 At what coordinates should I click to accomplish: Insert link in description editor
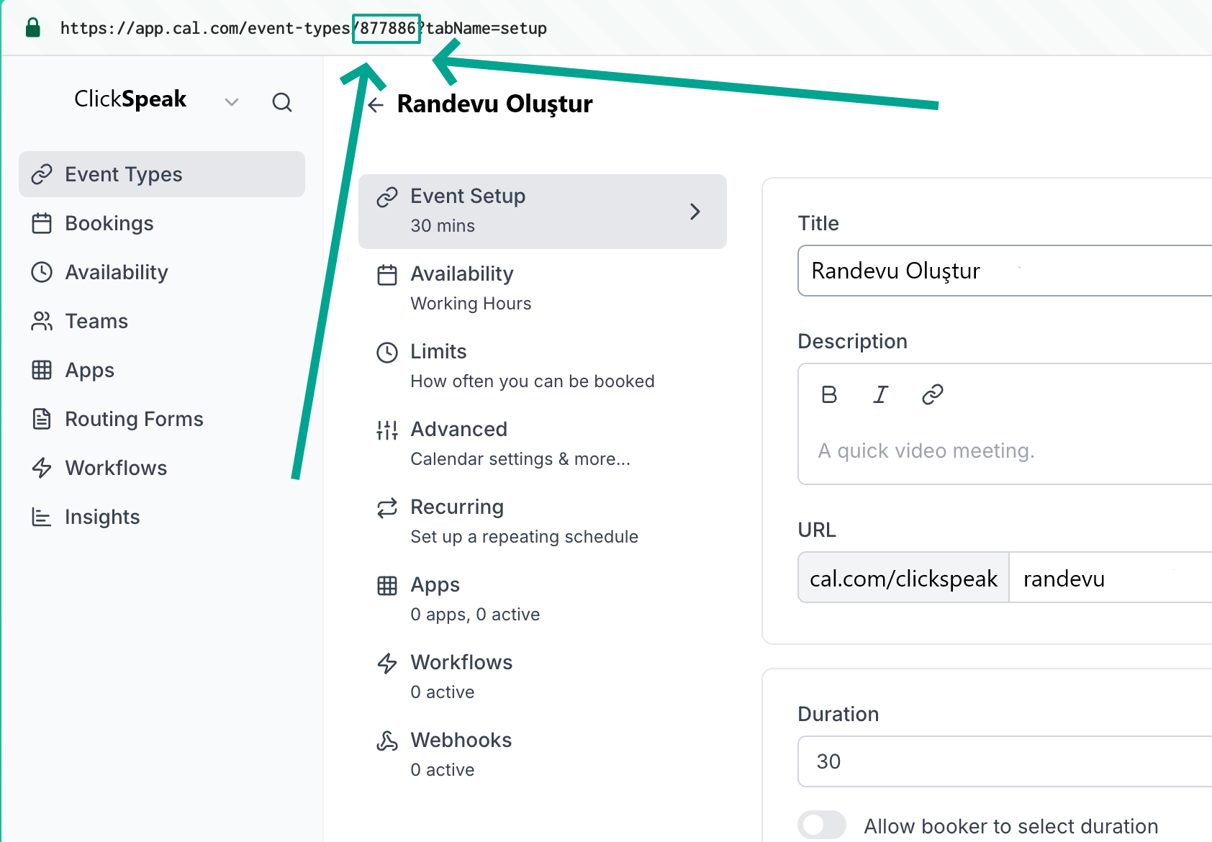(933, 394)
